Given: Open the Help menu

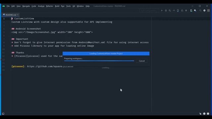Looking at the screenshot, I should click(87, 6).
